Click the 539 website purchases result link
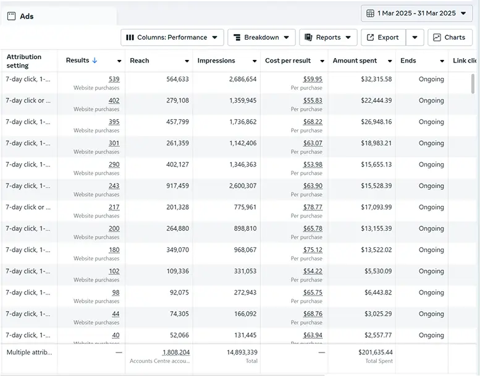This screenshot has height=376, width=480. tap(114, 79)
